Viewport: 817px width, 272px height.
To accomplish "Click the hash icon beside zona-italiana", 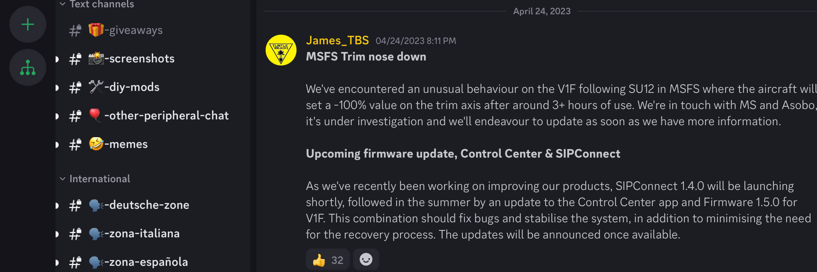I will tap(75, 234).
